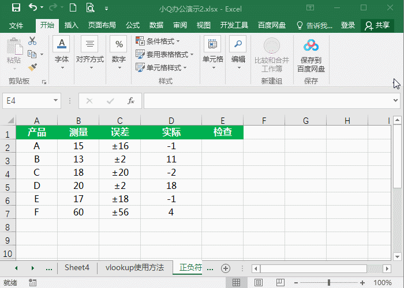Open the undo history dropdown arrow

pyautogui.click(x=42, y=7)
